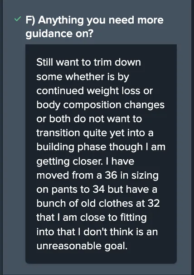
Task: Place cursor at 'Still want to trim down'
Action: point(88,62)
